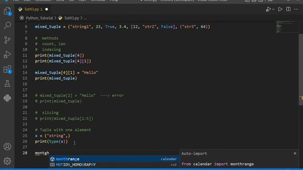The height and width of the screenshot is (170, 303).
Task: Click the unsaved dot on Tut43.py tab
Action: (x=46, y=9)
